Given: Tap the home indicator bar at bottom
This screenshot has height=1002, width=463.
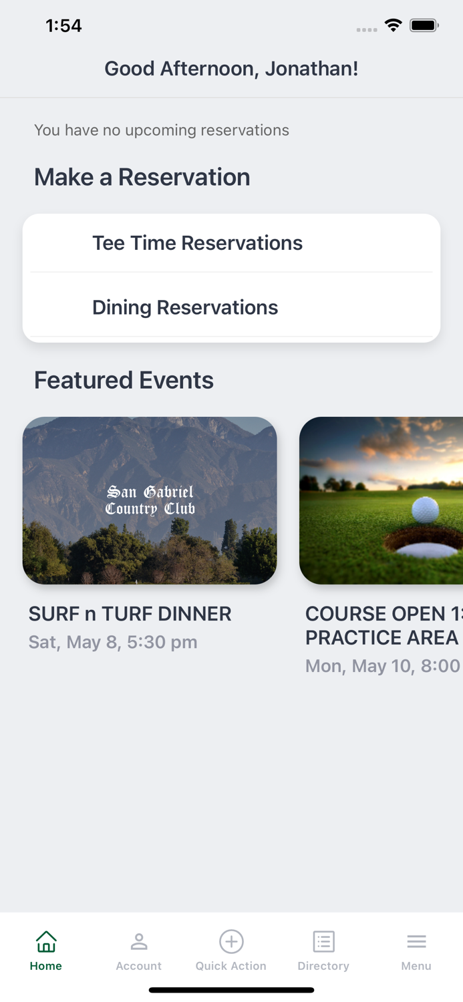Looking at the screenshot, I should [231, 991].
